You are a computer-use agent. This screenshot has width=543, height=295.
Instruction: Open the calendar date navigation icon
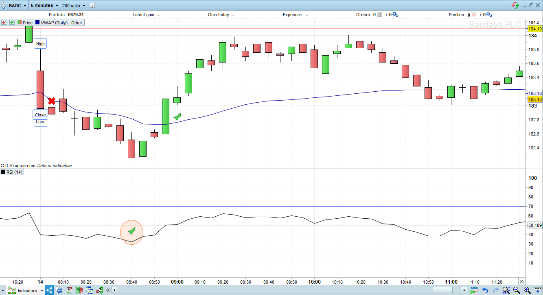pyautogui.click(x=474, y=290)
